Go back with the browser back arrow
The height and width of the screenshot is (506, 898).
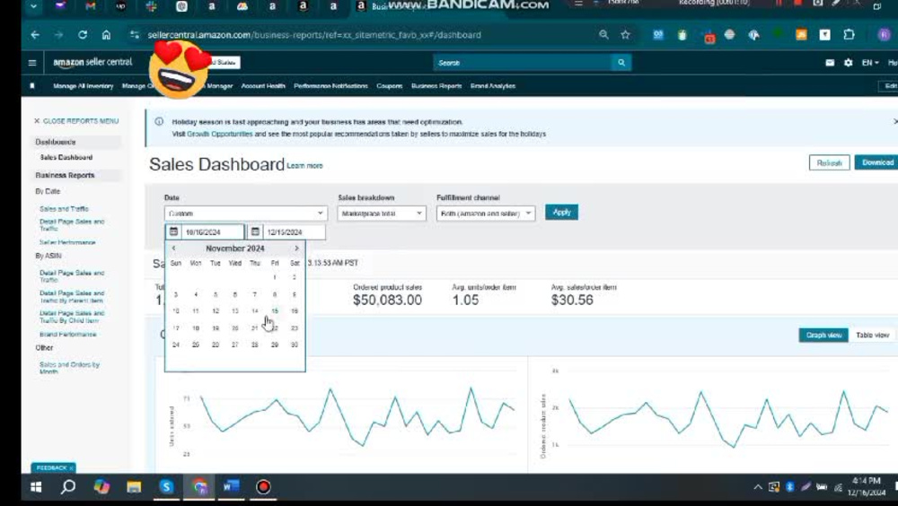(x=36, y=35)
